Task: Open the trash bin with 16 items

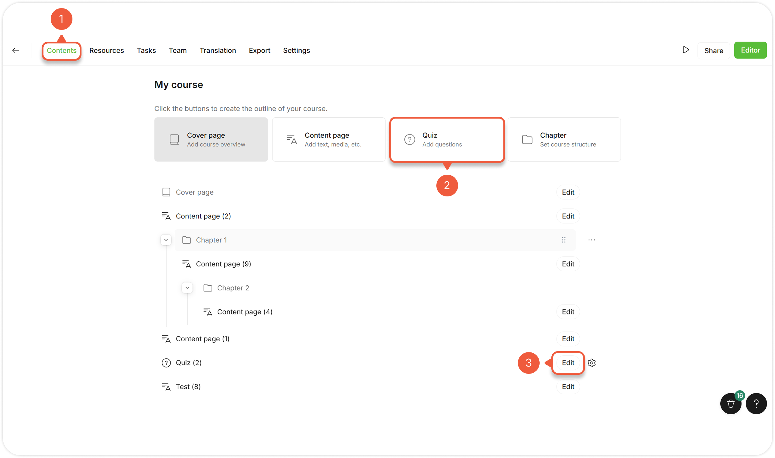Action: tap(731, 404)
